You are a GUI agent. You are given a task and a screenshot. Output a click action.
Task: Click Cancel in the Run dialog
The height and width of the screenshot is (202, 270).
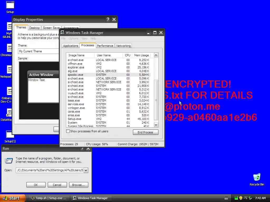57,185
